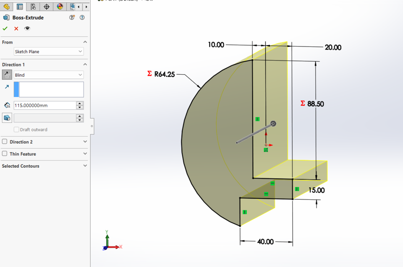Open the Blind end condition dropdown
403x267 pixels.
80,75
